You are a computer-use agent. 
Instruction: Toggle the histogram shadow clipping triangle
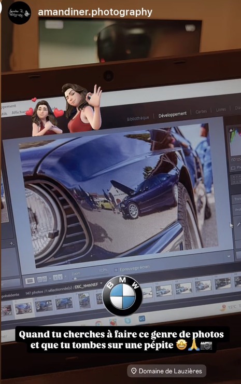pos(231,130)
